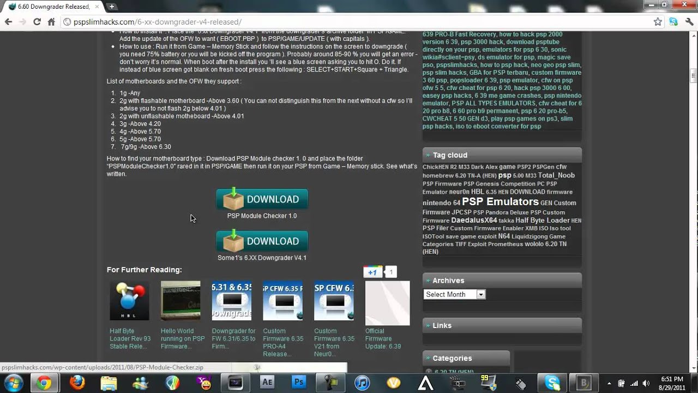Screen dimensions: 698x393
Task: Open the Select Month archives dropdown
Action: pyautogui.click(x=454, y=294)
